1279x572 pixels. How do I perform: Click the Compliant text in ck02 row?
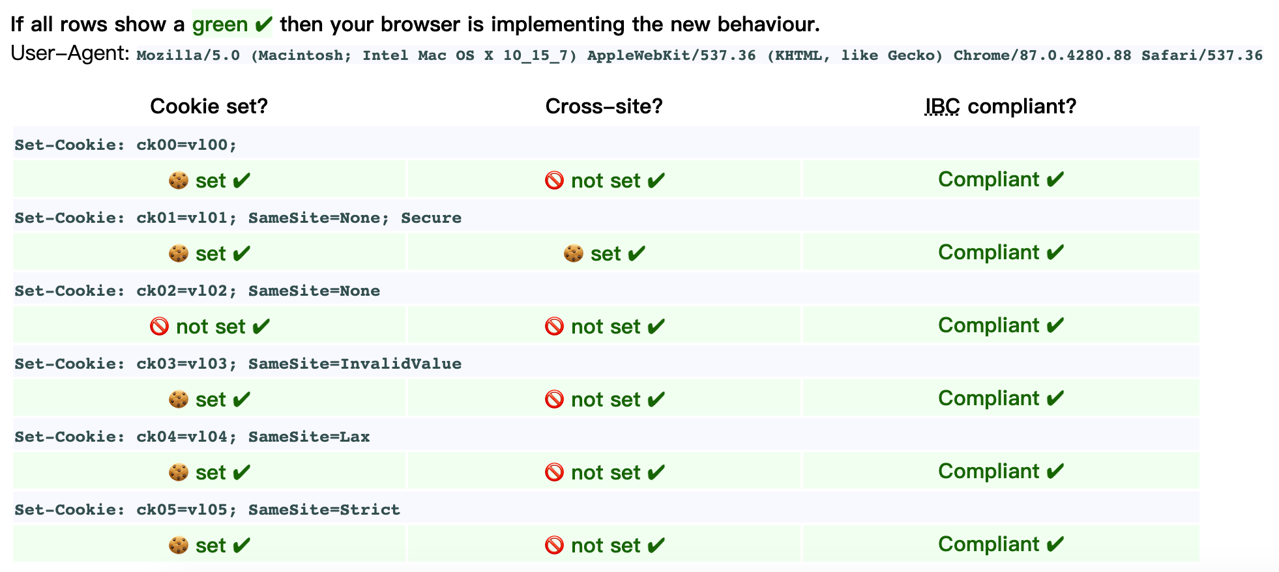989,325
